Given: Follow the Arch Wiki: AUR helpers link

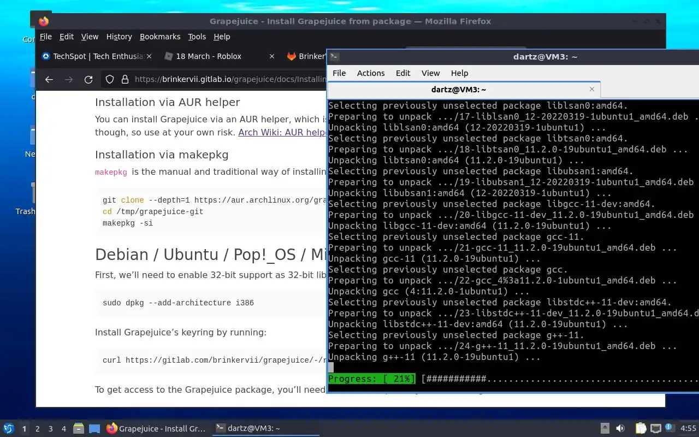Looking at the screenshot, I should (282, 132).
